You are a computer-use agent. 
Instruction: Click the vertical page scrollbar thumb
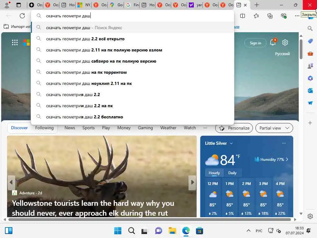pyautogui.click(x=301, y=49)
